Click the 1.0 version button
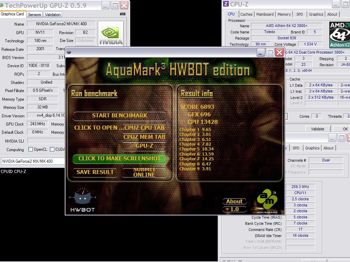Image resolution: width=350 pixels, height=262 pixels. [x=234, y=209]
